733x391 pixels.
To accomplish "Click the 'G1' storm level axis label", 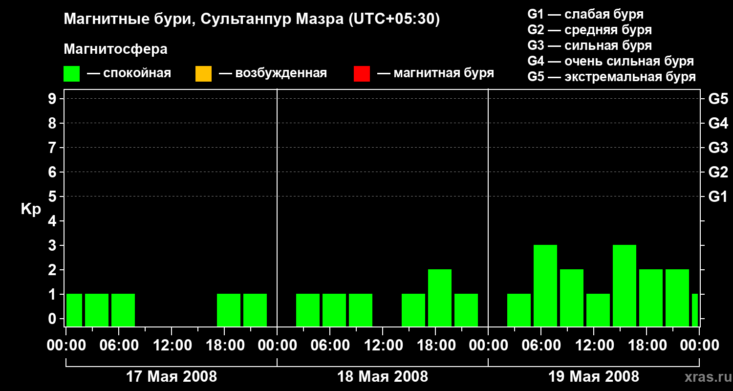I will [718, 196].
